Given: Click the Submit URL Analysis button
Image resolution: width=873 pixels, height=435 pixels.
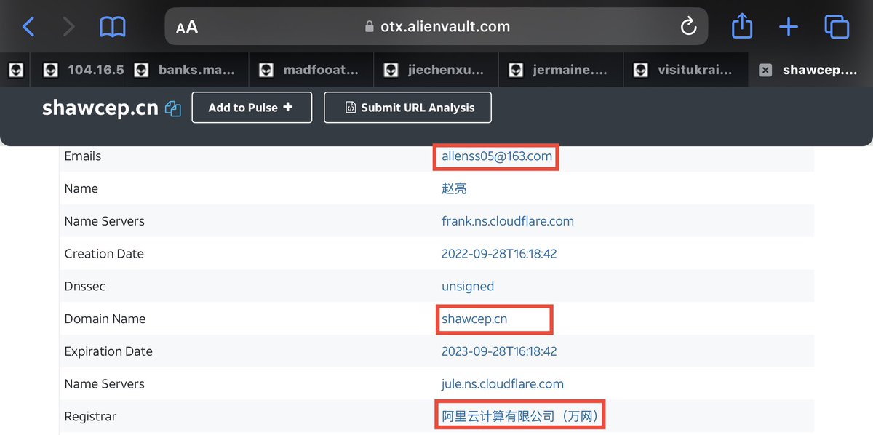Looking at the screenshot, I should coord(407,108).
